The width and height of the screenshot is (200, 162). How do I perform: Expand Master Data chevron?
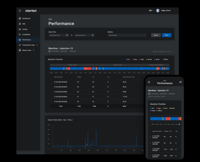[x=34, y=50]
